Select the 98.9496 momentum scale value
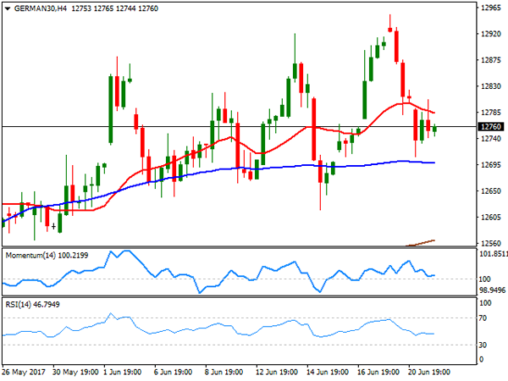Viewport: 508px width, 381px height. pos(492,290)
